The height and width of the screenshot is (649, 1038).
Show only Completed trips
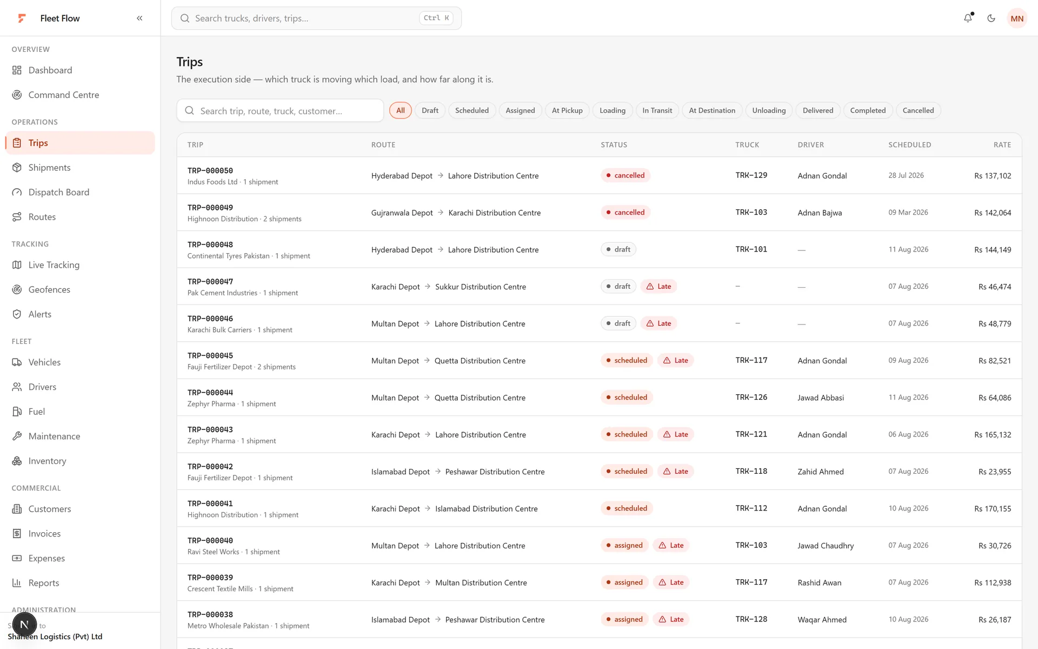point(868,110)
